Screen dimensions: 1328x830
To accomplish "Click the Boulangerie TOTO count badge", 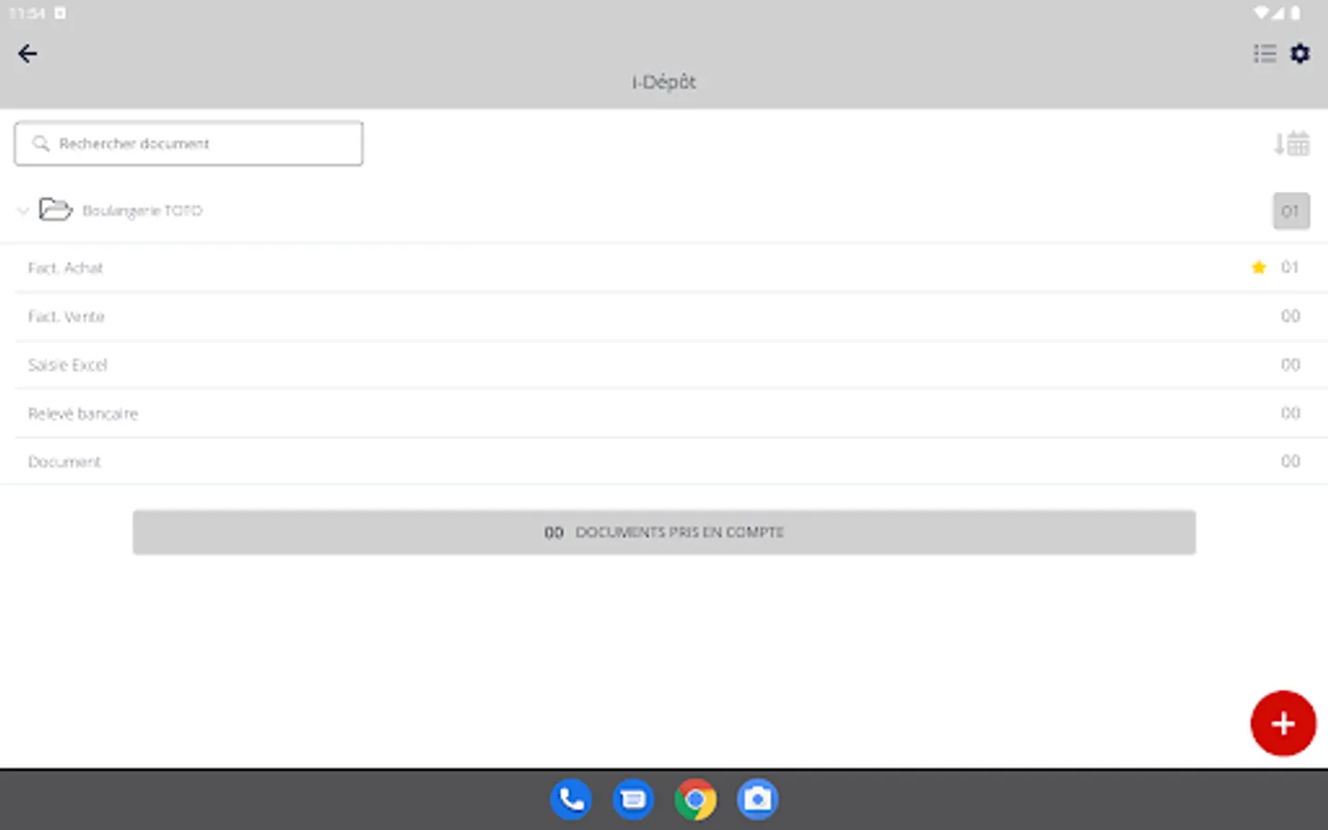I will [1291, 211].
